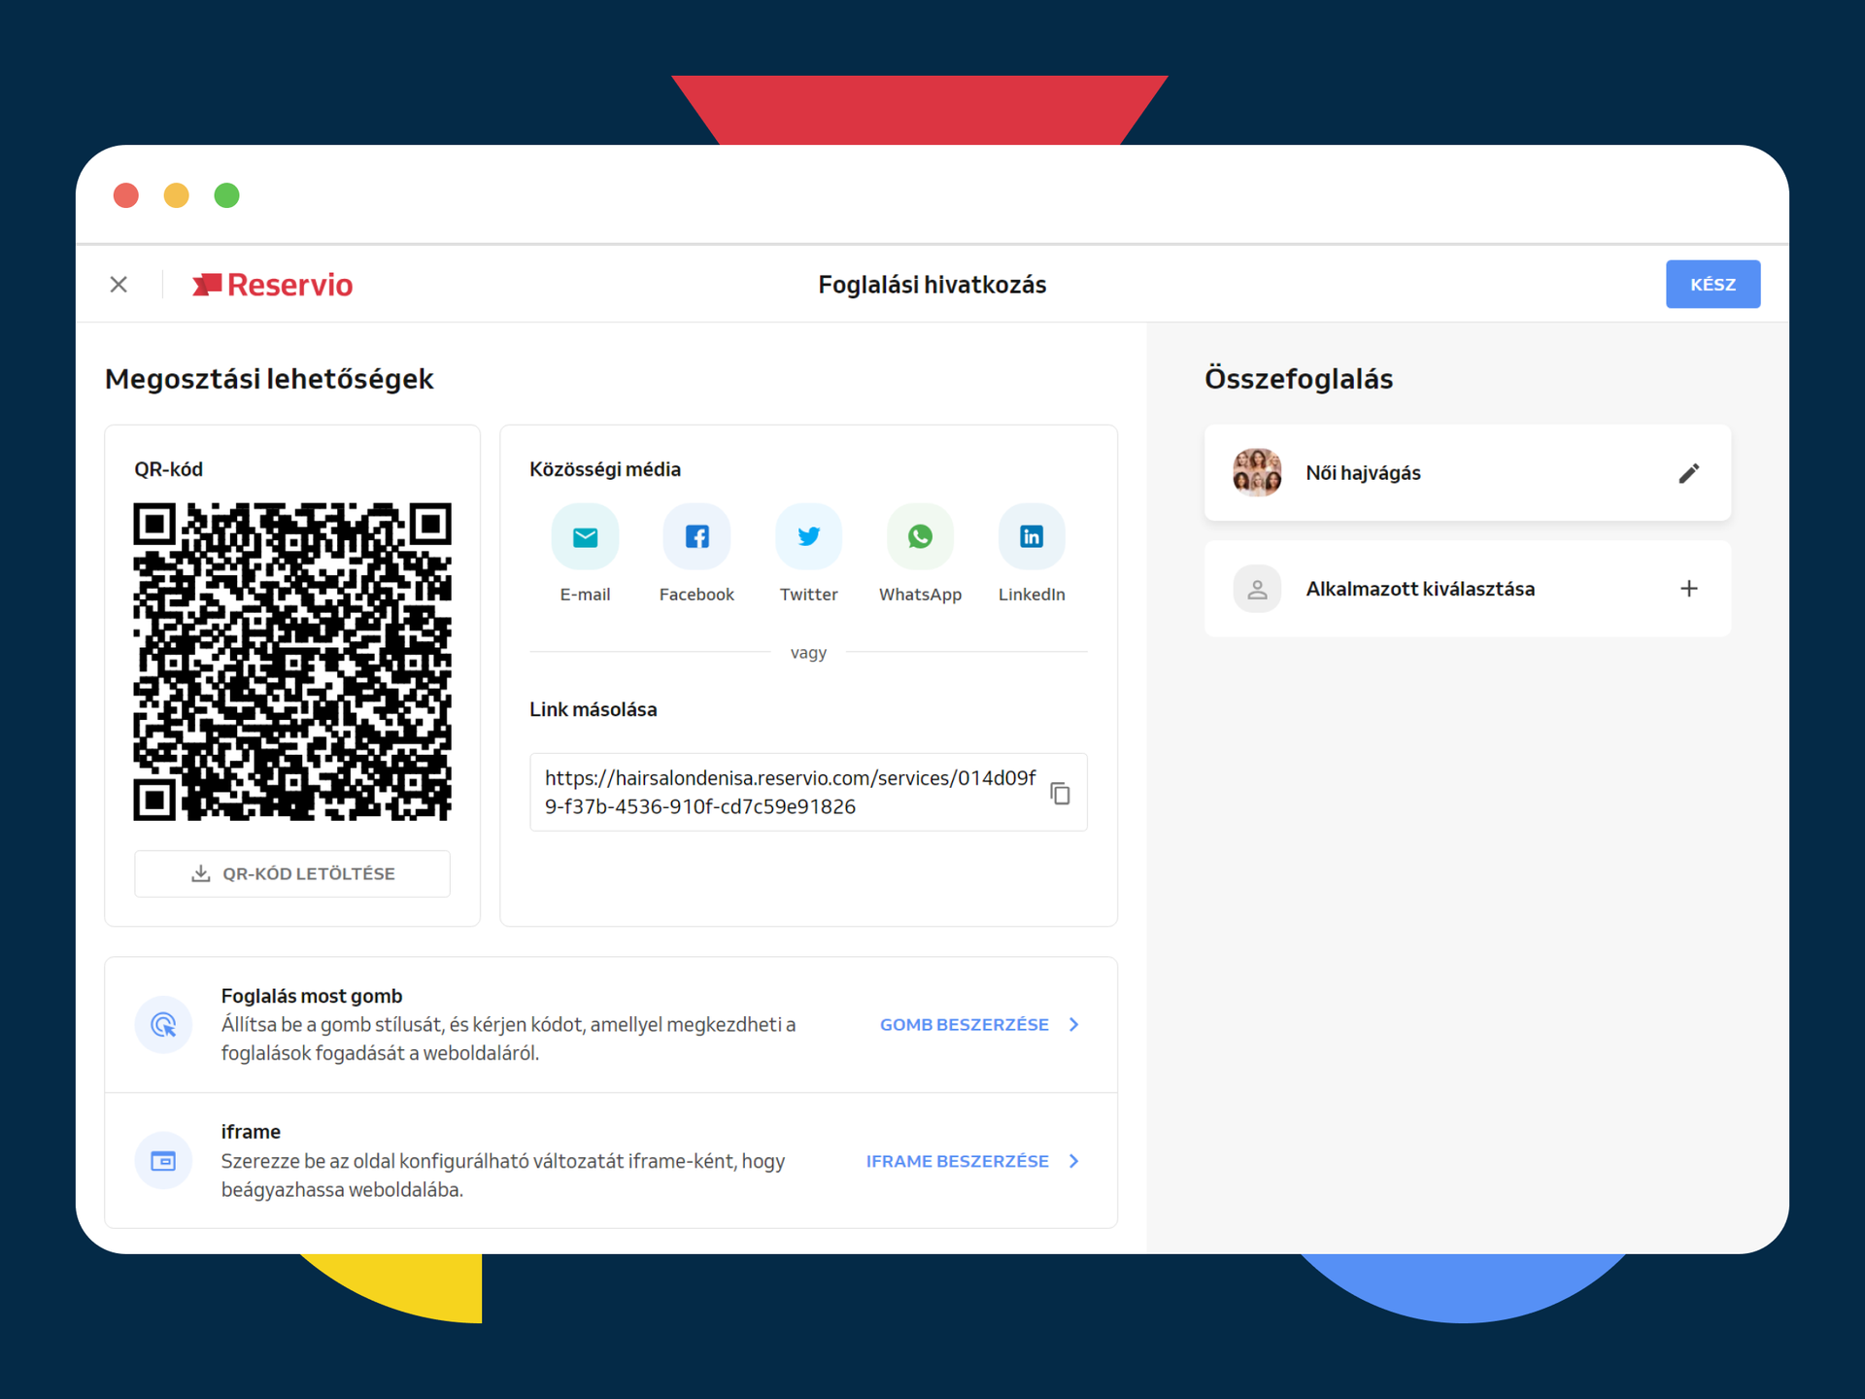Expand IFRAME BESZERZÉSE with its chevron

tap(1072, 1160)
